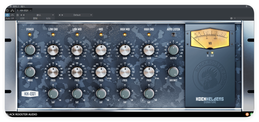Viewport: 259px width, 122px height.
Task: Click the 音轨 2 - 插入 window title
Action: point(19,6)
